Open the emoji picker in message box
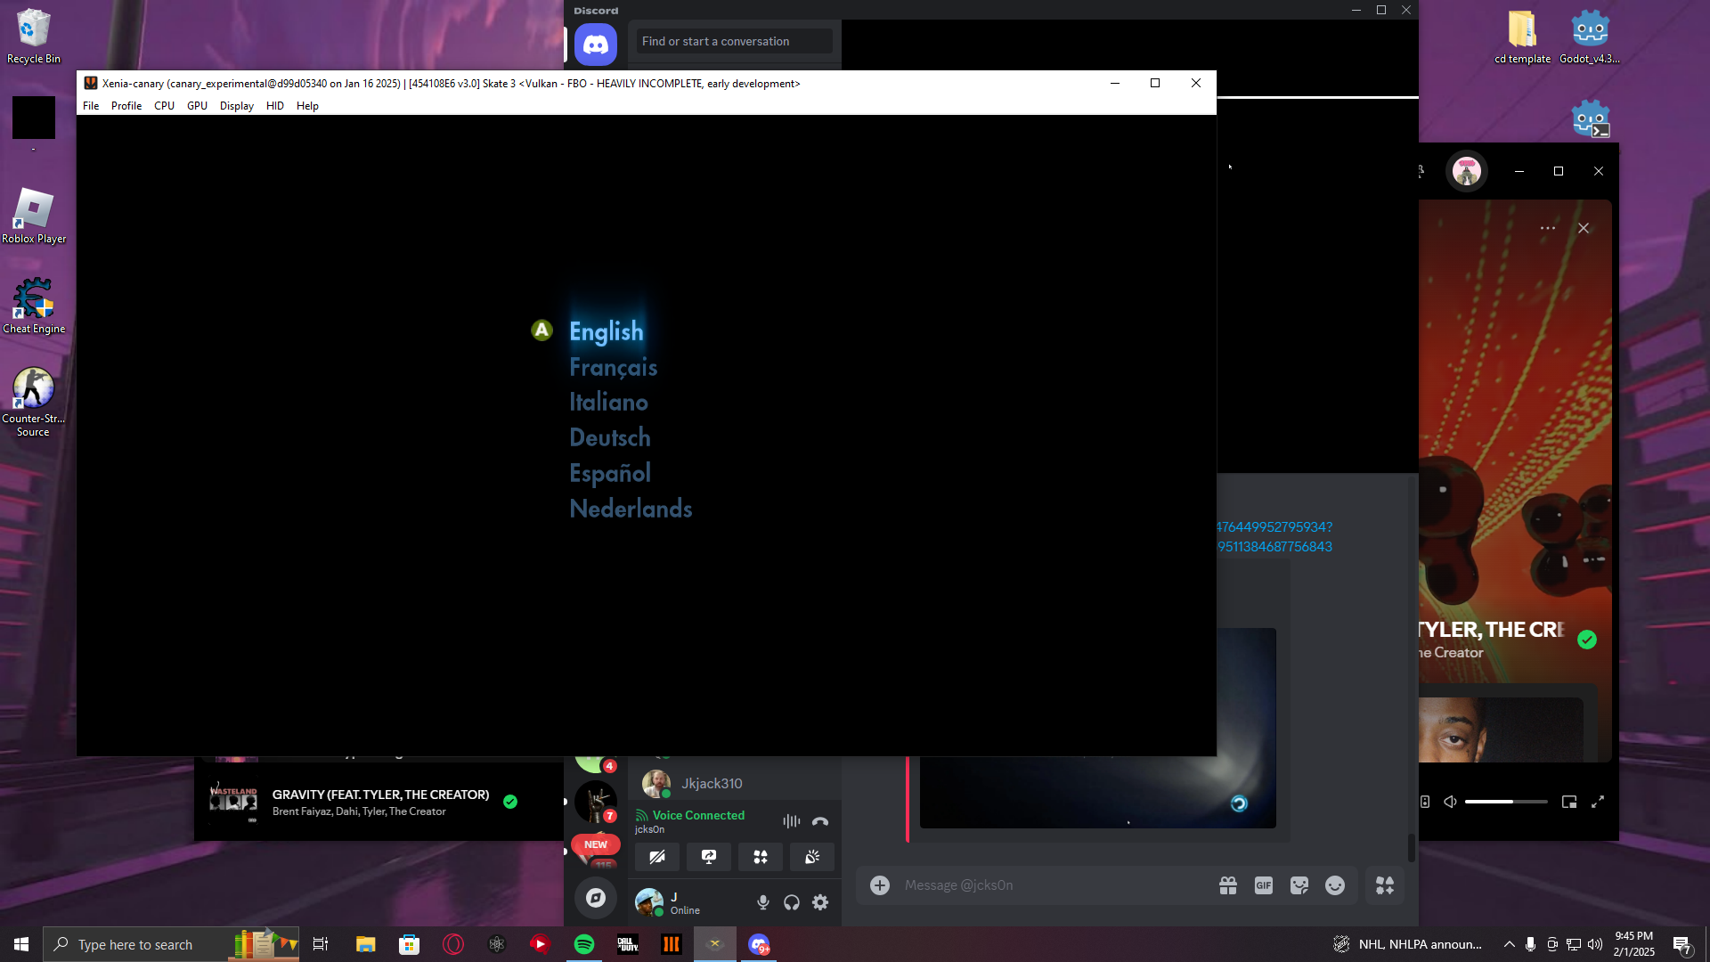This screenshot has width=1710, height=962. pyautogui.click(x=1334, y=885)
